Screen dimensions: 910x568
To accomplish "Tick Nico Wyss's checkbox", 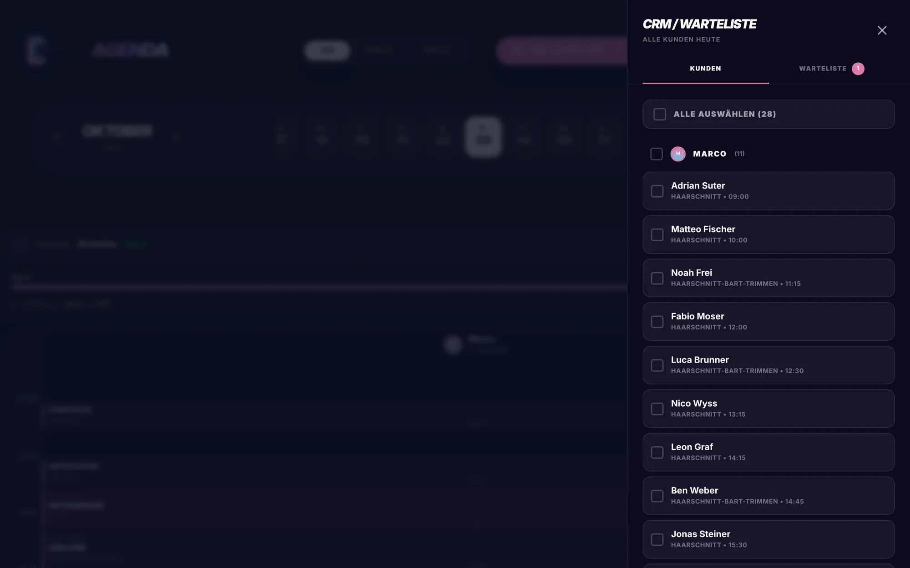I will pyautogui.click(x=657, y=409).
